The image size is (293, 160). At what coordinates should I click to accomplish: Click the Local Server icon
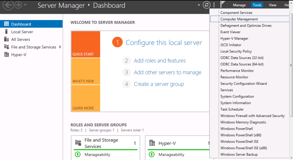pyautogui.click(x=6, y=32)
